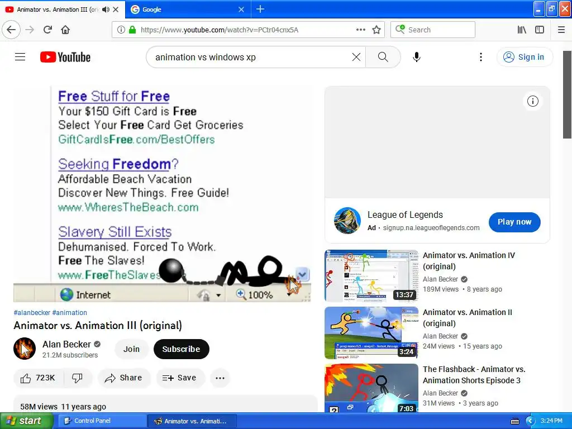Viewport: 572px width, 429px height.
Task: Open the Library bookshelf icon
Action: click(x=522, y=30)
